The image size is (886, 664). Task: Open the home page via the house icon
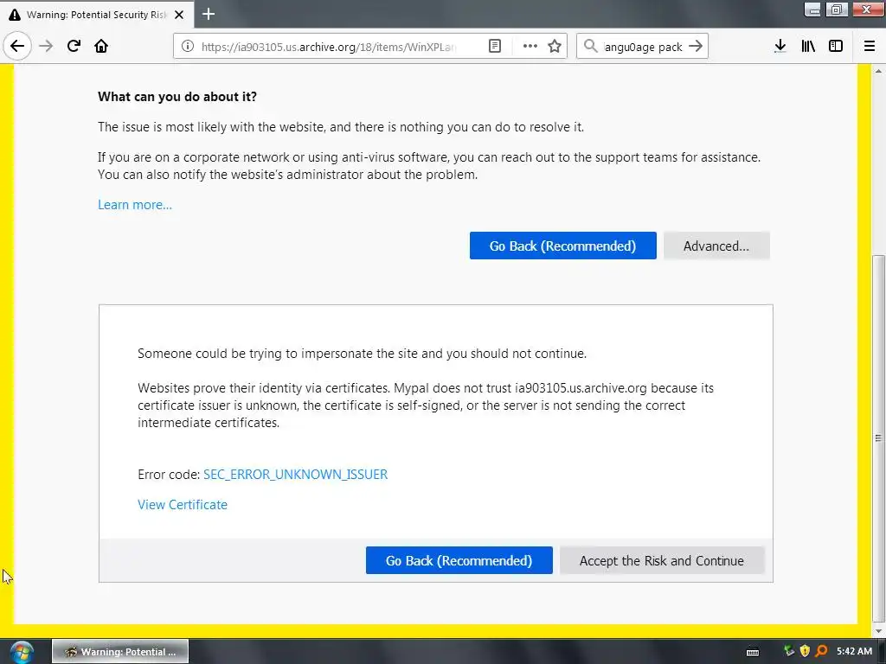pos(101,46)
